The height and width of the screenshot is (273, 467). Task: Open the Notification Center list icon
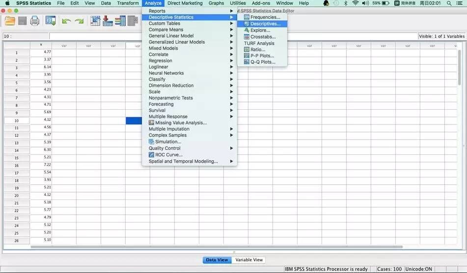[x=460, y=3]
